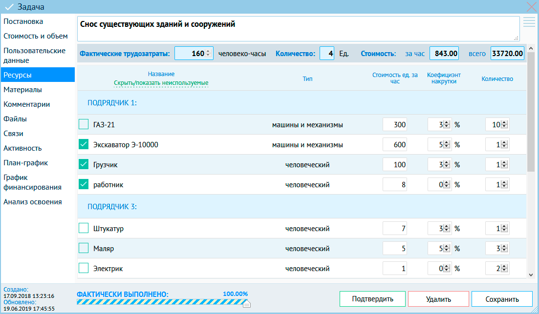539x314 pixels.
Task: Click the Удалить button
Action: click(x=438, y=299)
